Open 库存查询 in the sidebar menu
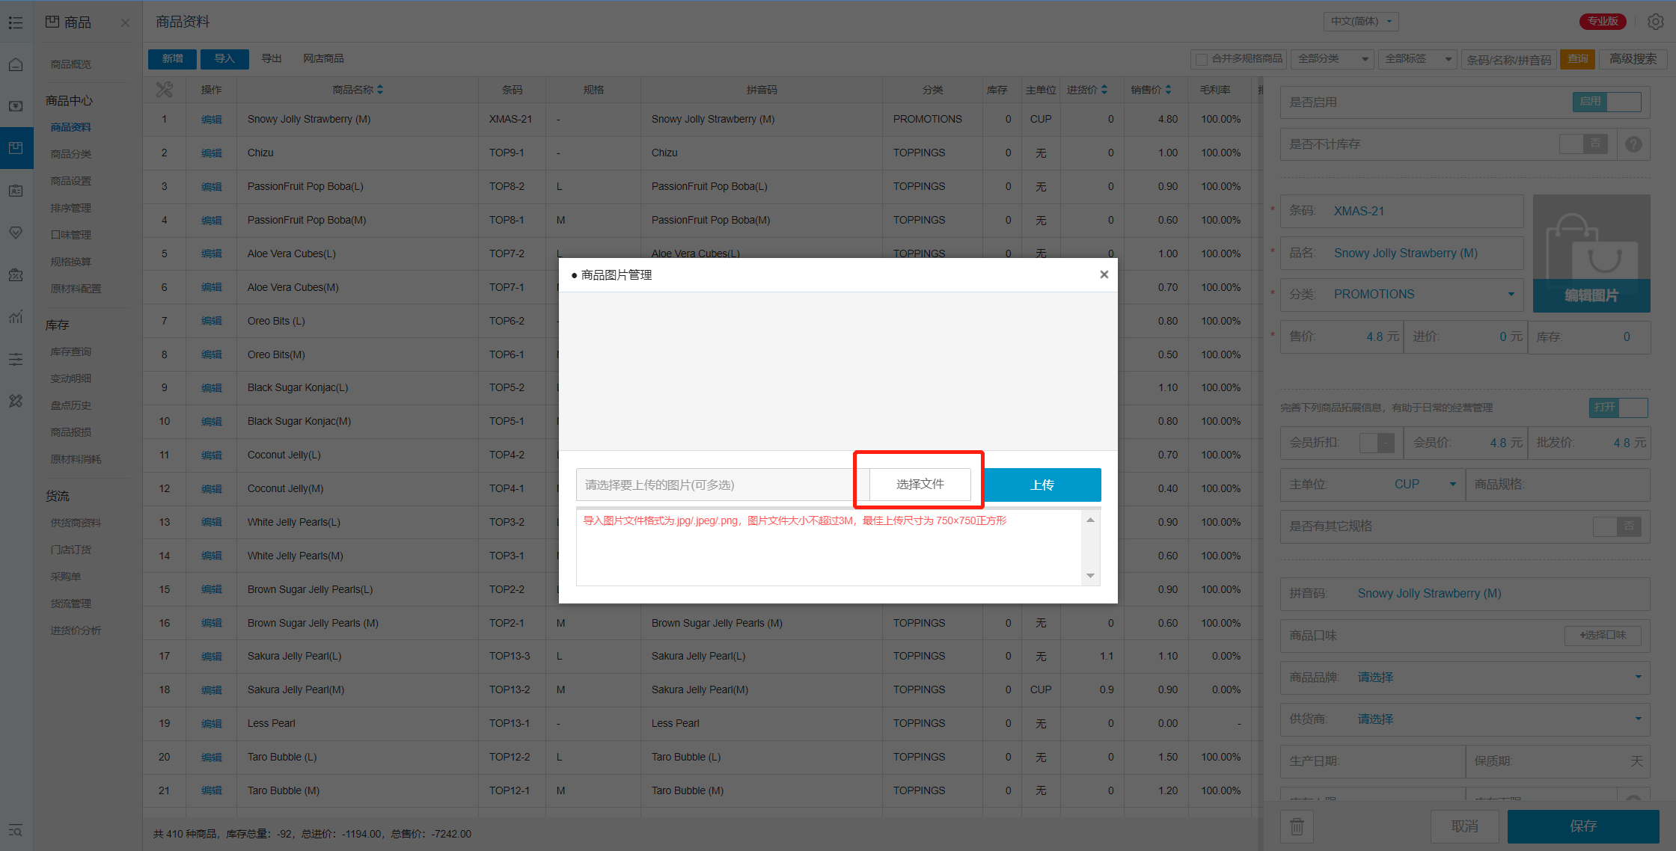The image size is (1676, 851). (71, 351)
